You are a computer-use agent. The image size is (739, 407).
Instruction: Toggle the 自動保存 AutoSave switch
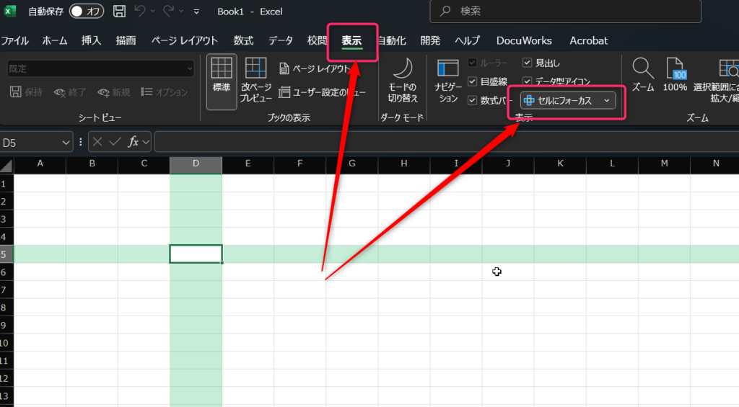click(87, 12)
